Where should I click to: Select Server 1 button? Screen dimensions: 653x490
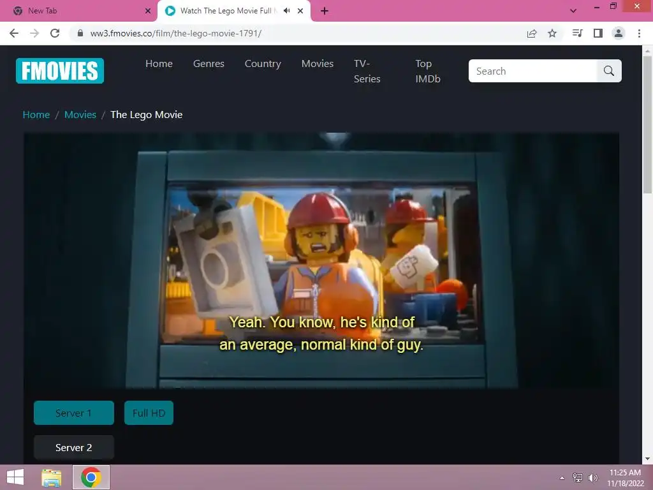74,413
